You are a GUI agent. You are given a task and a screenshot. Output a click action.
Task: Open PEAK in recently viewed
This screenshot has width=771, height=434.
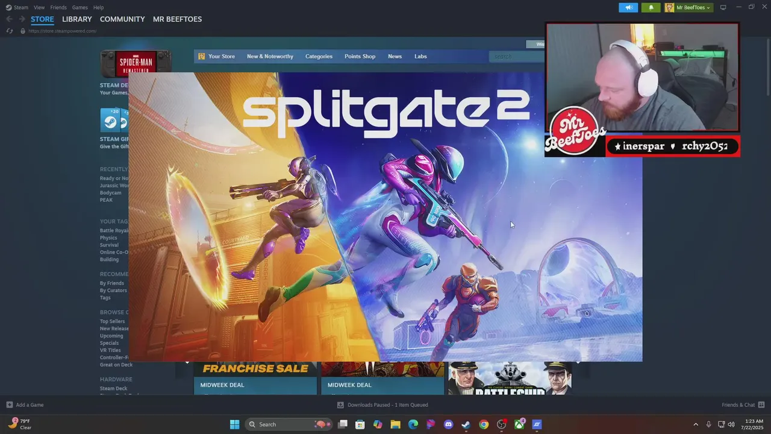tap(106, 200)
